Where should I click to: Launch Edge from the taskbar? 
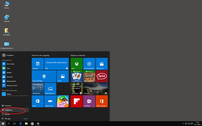tap(20, 124)
